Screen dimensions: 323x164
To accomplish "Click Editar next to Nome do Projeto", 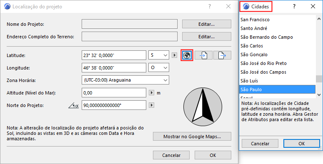I will point(207,24).
